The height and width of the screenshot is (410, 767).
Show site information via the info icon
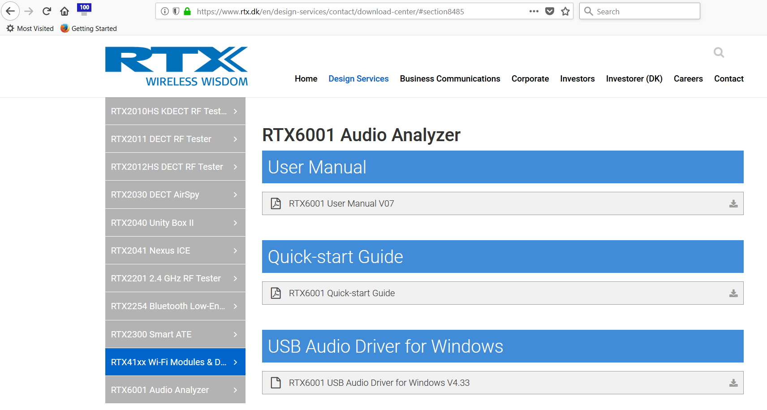[165, 11]
